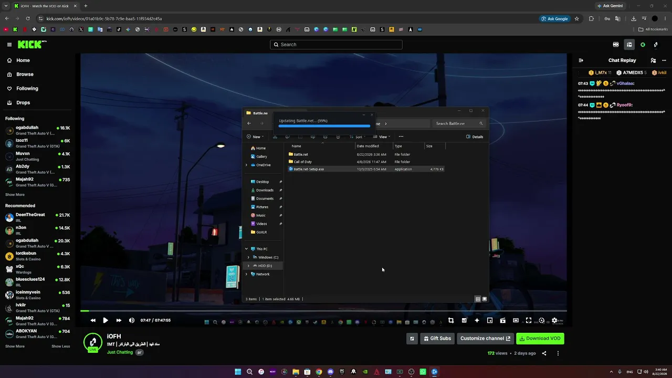Collapse This PC in Explorer navigation
Image resolution: width=672 pixels, height=378 pixels.
click(246, 249)
